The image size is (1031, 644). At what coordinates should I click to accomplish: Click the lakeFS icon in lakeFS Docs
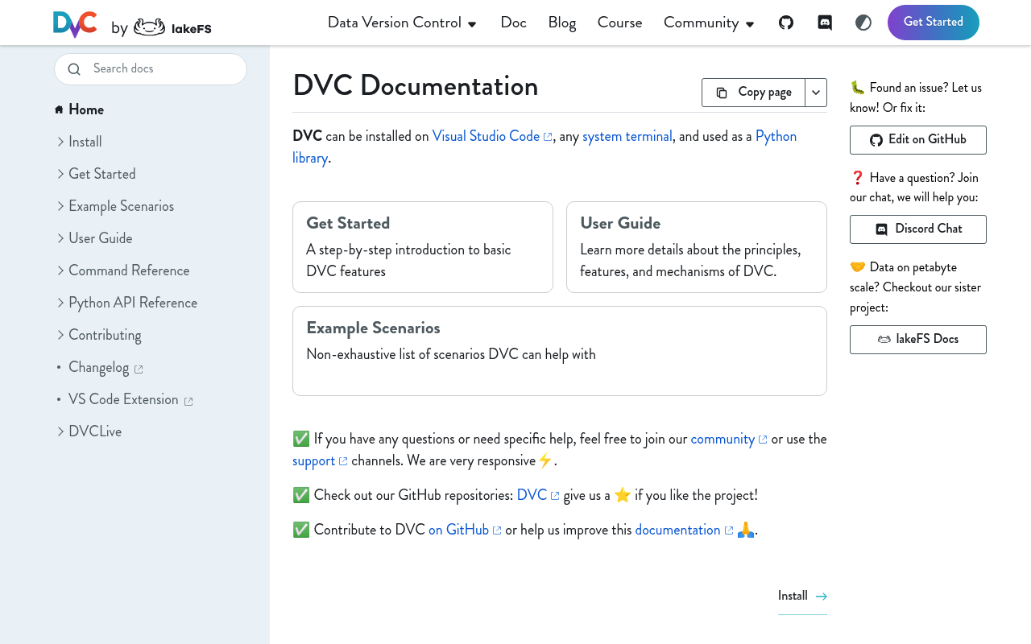[884, 340]
